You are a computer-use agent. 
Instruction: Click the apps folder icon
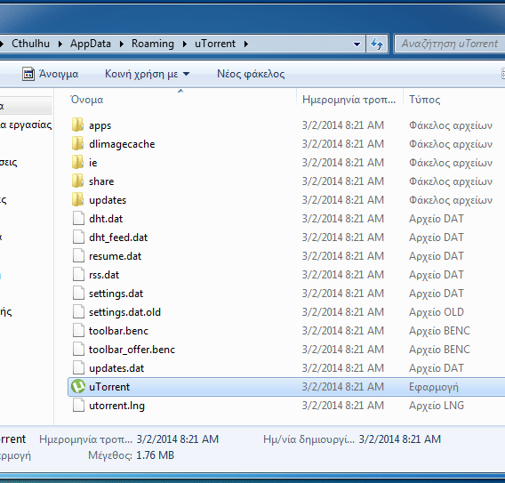[x=77, y=125]
